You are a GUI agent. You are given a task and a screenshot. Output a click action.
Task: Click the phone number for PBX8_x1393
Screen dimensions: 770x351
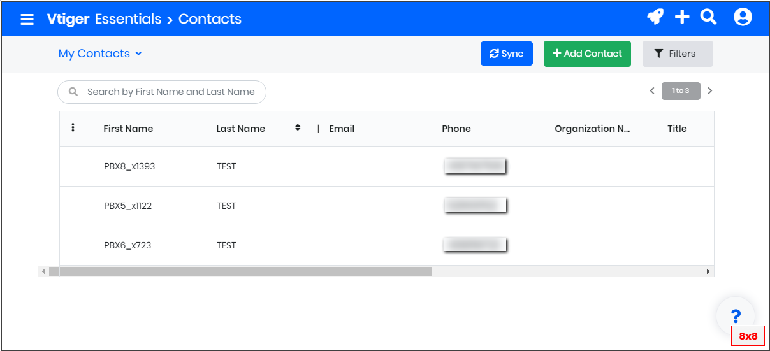475,166
